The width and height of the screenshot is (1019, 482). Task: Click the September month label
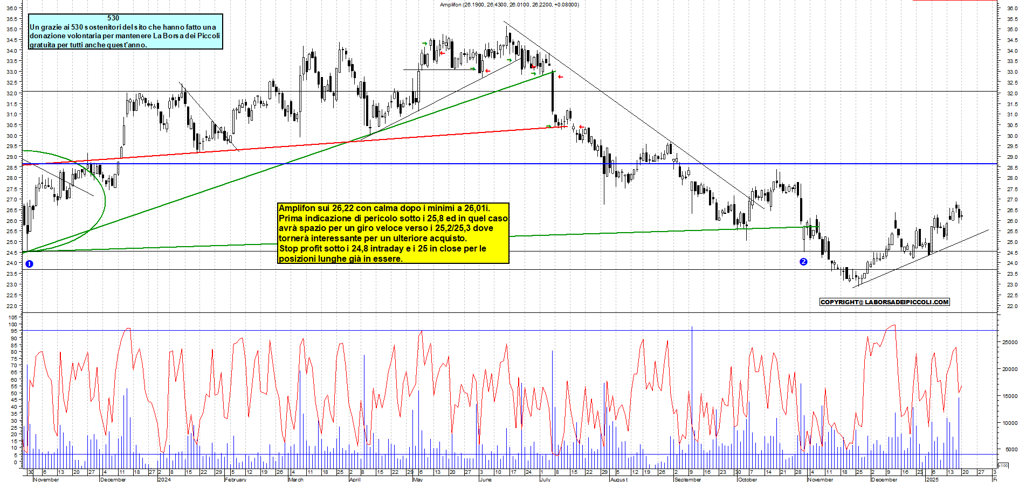pyautogui.click(x=688, y=479)
